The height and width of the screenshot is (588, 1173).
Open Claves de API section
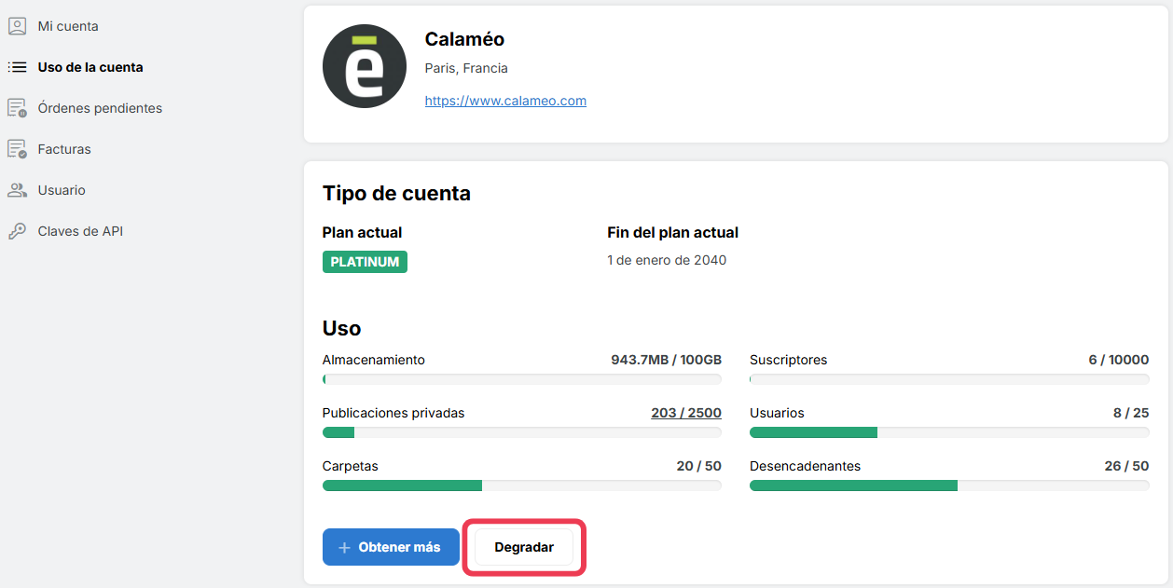coord(80,231)
